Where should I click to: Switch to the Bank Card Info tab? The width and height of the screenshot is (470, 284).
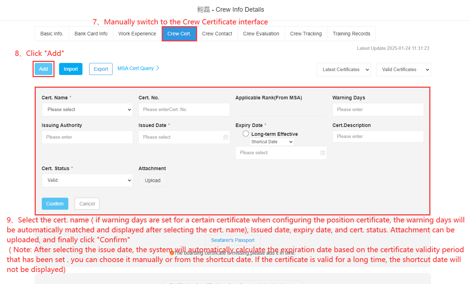tap(91, 34)
